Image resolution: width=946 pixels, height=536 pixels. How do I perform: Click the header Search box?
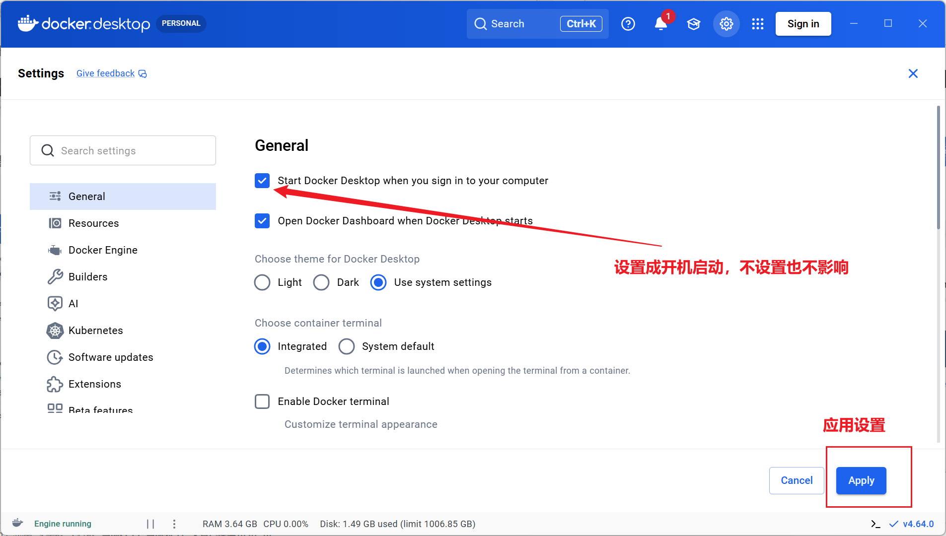537,24
